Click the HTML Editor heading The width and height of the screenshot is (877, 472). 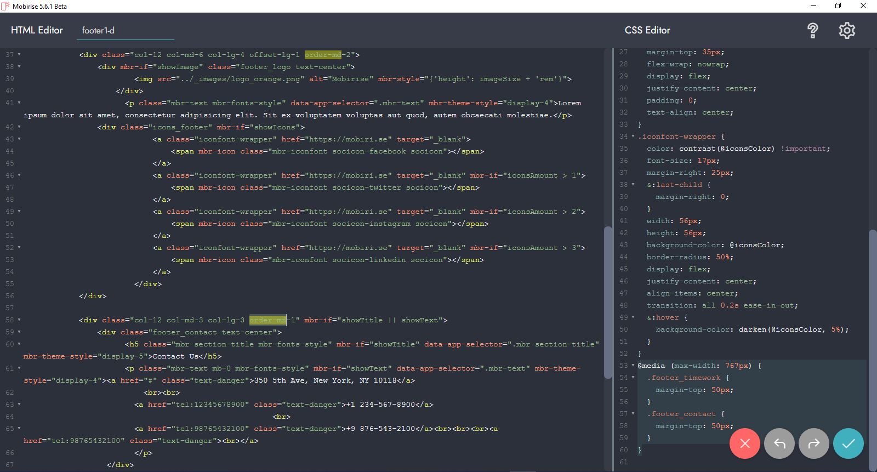pyautogui.click(x=37, y=31)
